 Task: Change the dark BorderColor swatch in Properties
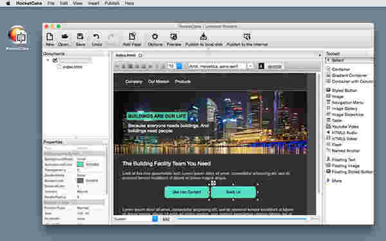80,181
